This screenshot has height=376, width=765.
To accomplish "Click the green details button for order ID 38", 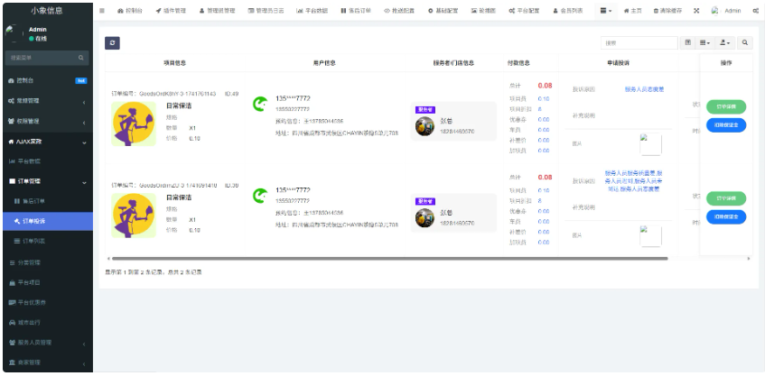I will pyautogui.click(x=726, y=198).
